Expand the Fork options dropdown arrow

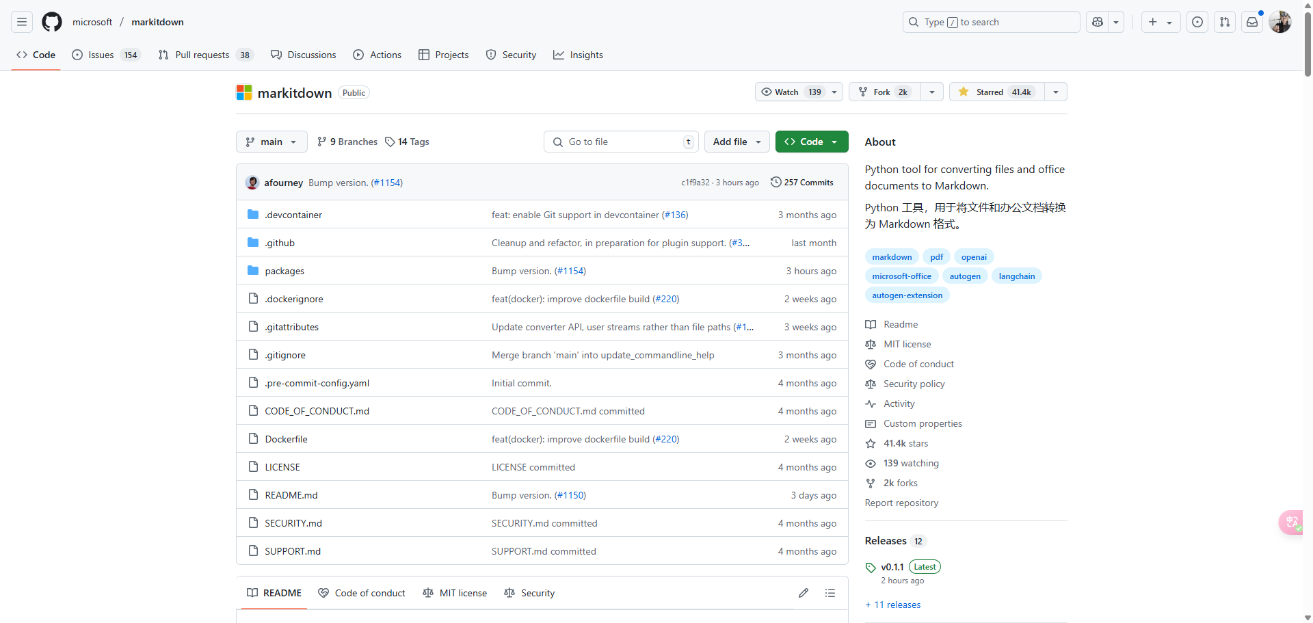[932, 92]
